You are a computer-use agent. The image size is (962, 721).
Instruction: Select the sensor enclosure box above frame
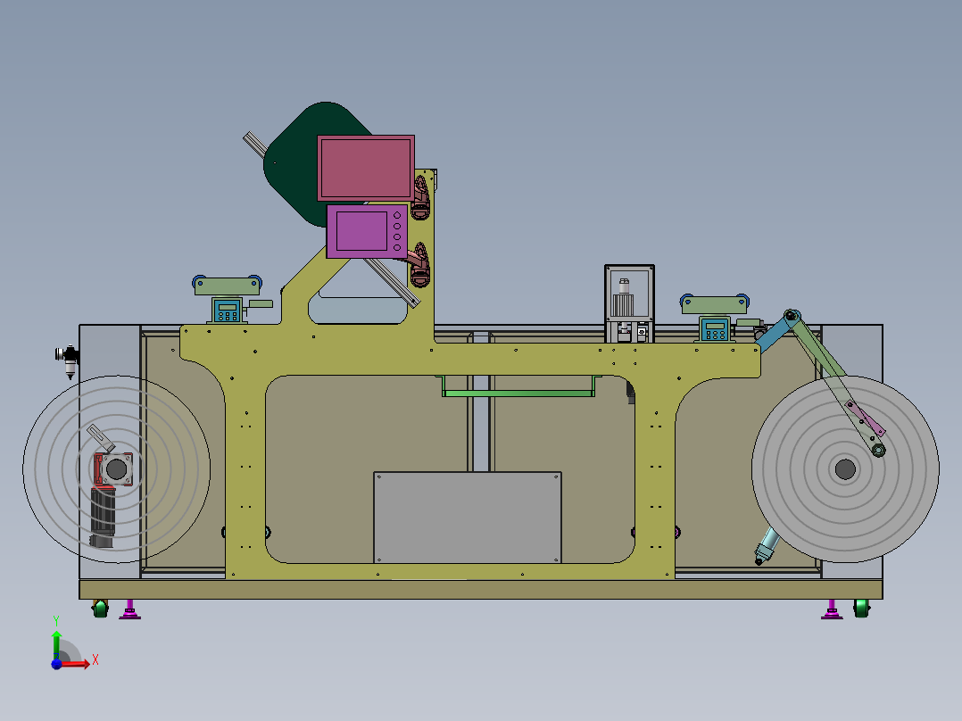point(629,303)
